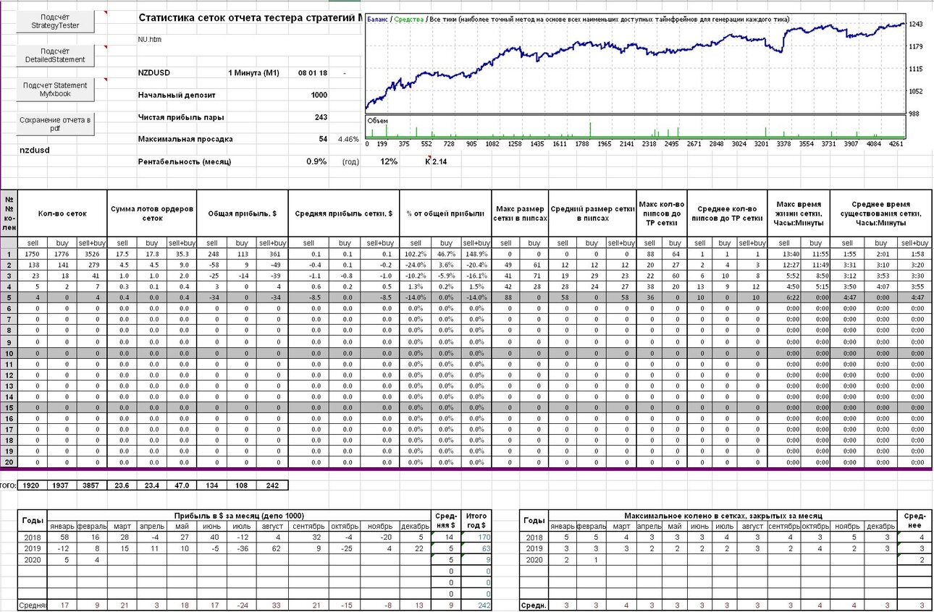Select the sell+buy grid count 3526
This screenshot has height=612, width=934.
(92, 255)
